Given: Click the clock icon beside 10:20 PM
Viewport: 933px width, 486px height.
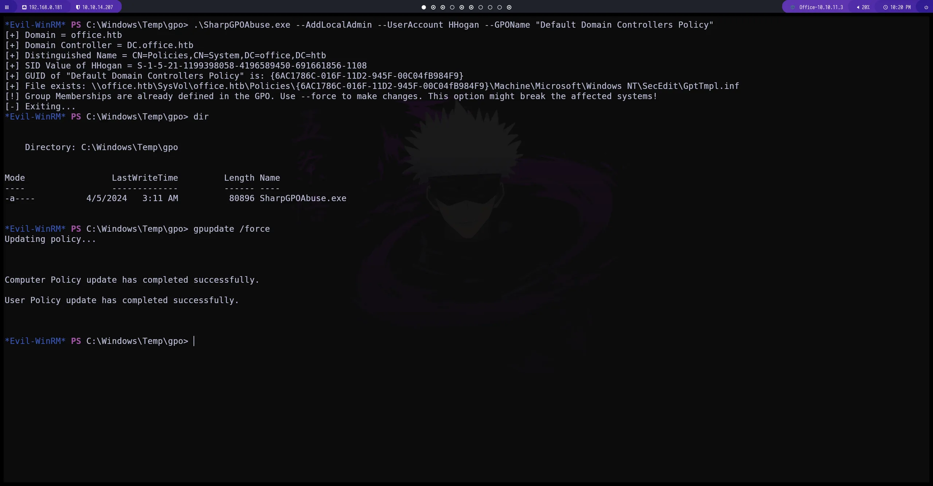Looking at the screenshot, I should tap(885, 7).
